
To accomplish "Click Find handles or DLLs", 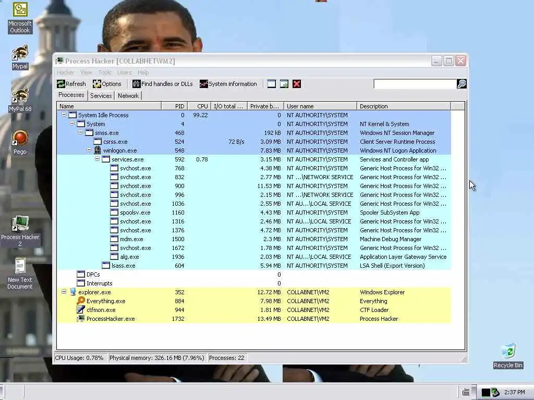I will pyautogui.click(x=163, y=84).
